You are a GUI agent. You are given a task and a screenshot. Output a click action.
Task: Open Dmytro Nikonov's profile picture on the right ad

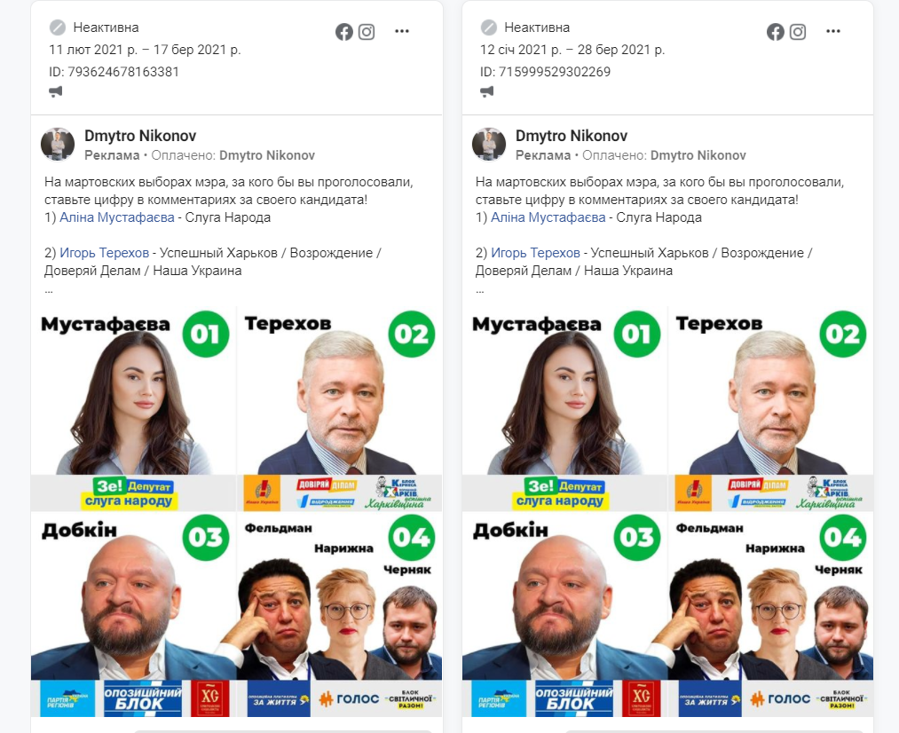pos(489,145)
